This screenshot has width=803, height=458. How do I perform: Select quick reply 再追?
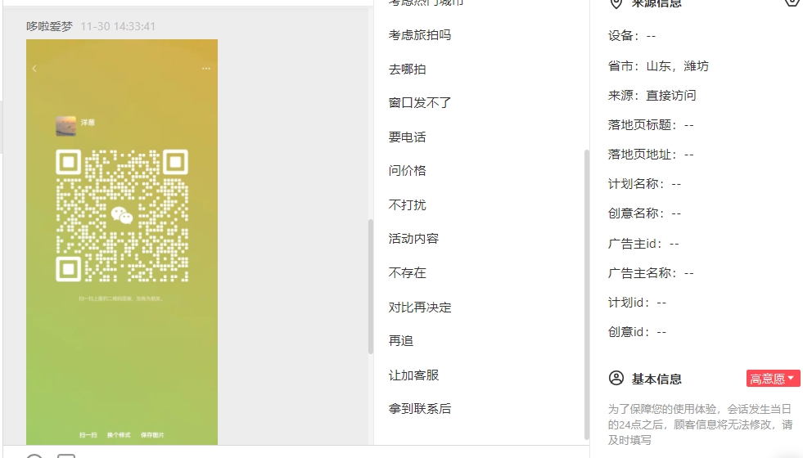click(x=401, y=341)
